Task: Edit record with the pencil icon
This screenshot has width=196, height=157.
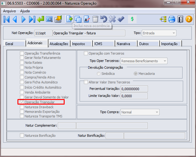Action: pyautogui.click(x=87, y=19)
